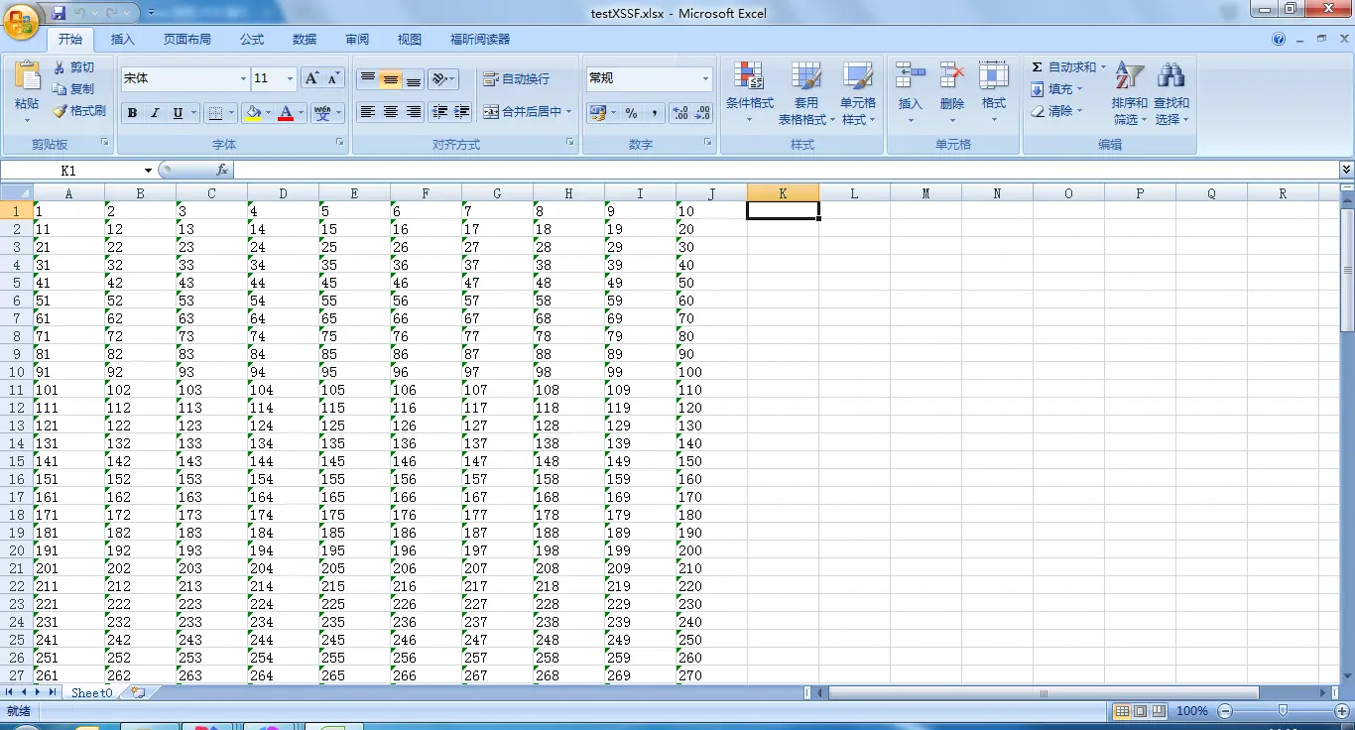Screen dimensions: 1355x730
Task: Click the Decrease Font Size icon
Action: pyautogui.click(x=333, y=78)
